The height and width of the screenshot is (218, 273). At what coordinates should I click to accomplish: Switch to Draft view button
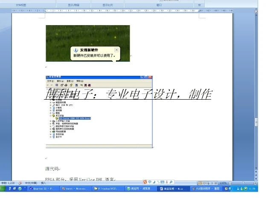pyautogui.click(x=216, y=183)
